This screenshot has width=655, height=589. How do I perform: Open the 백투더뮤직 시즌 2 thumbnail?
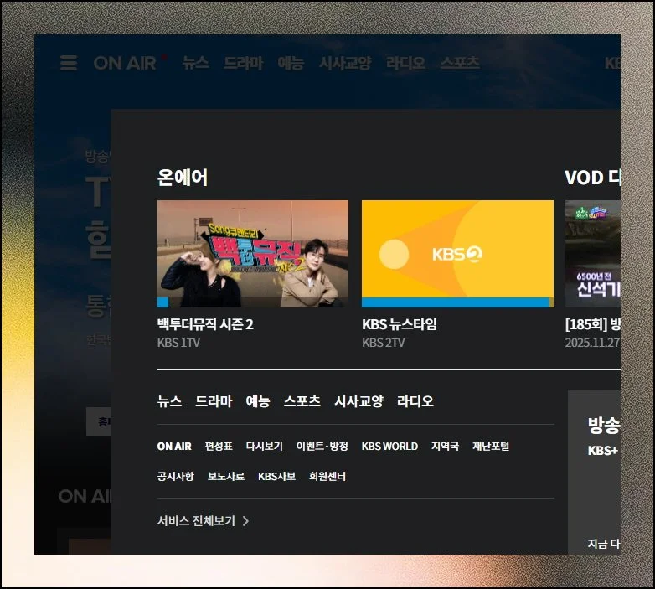pos(253,251)
